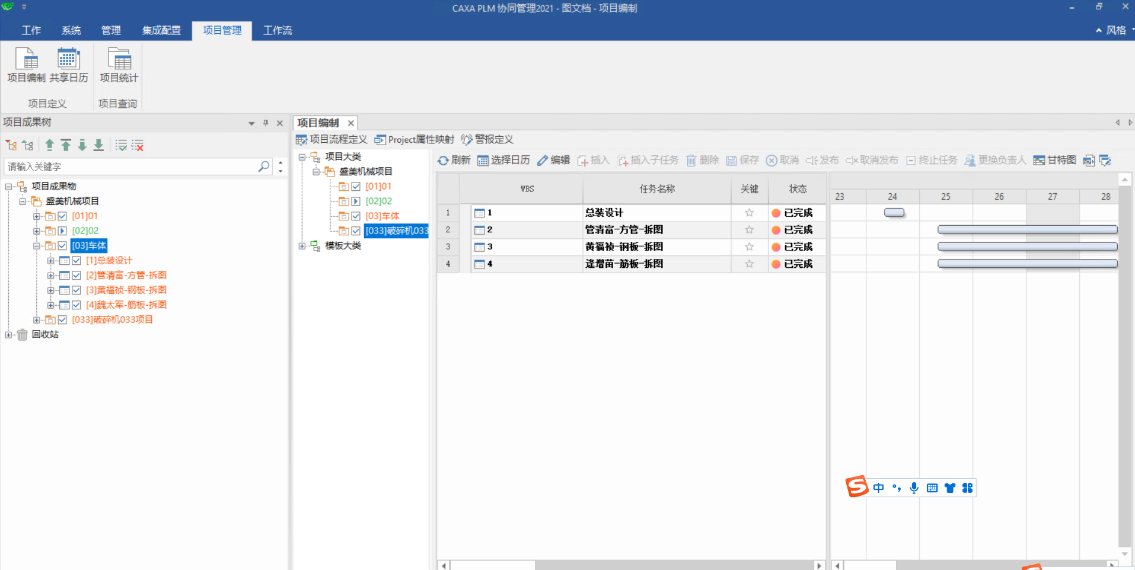Toggle the star for task 总装设计
The height and width of the screenshot is (570, 1135).
[x=749, y=213]
